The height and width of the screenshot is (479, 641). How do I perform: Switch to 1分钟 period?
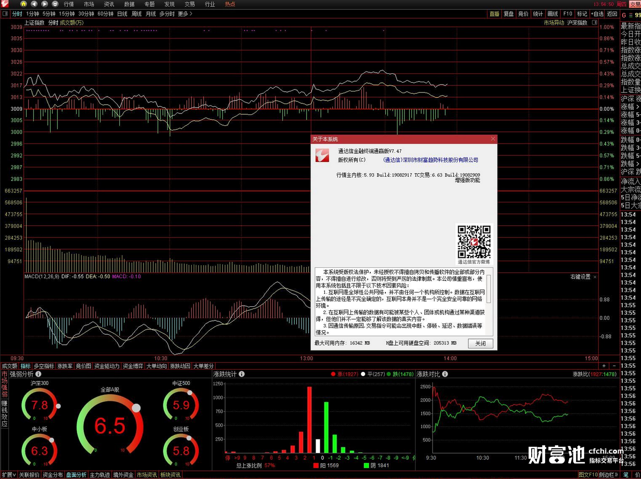[x=32, y=14]
